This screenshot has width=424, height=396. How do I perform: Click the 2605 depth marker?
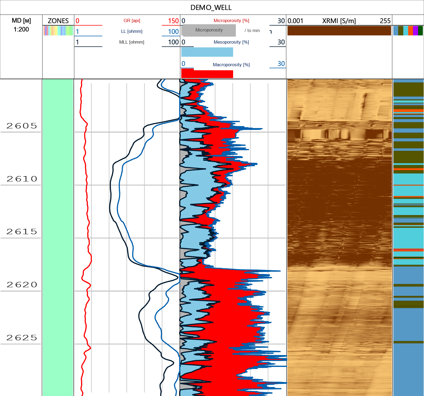coord(22,126)
